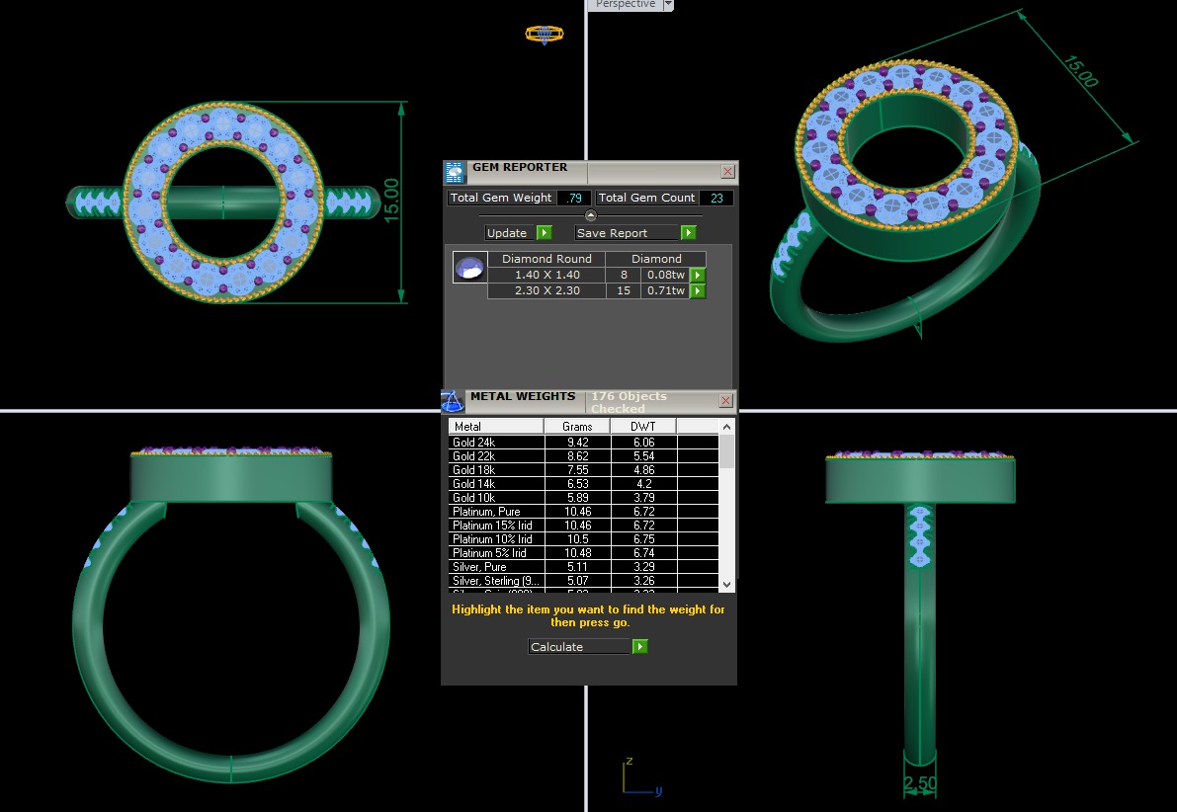Click the Metal Weights scale icon
This screenshot has height=812, width=1177.
click(x=452, y=401)
